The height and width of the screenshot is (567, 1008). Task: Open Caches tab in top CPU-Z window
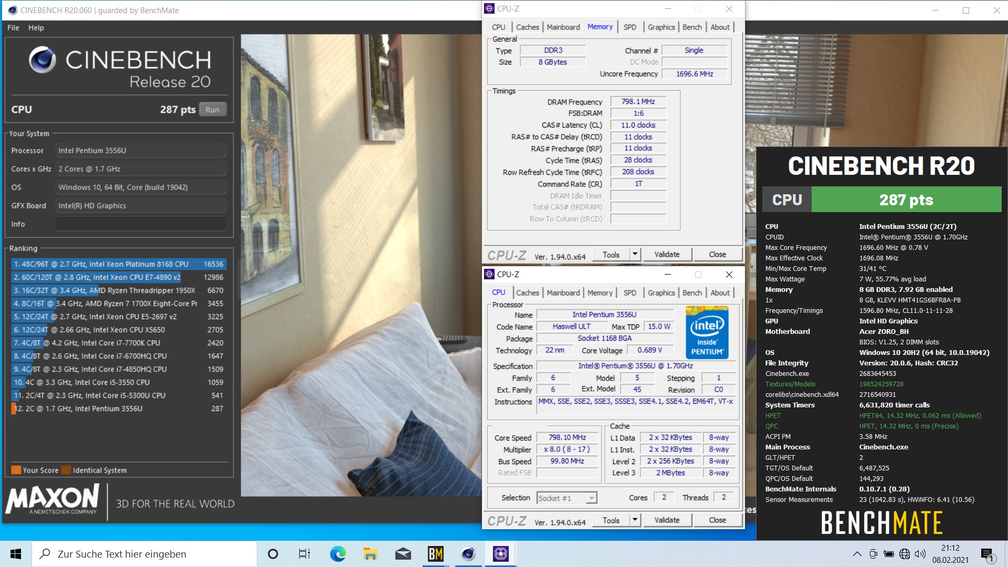coord(527,27)
